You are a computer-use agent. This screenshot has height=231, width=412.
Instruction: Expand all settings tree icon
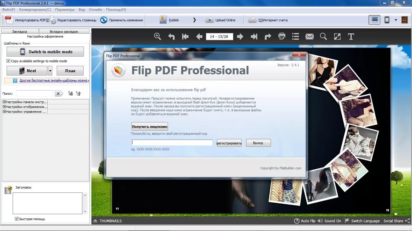[71, 94]
